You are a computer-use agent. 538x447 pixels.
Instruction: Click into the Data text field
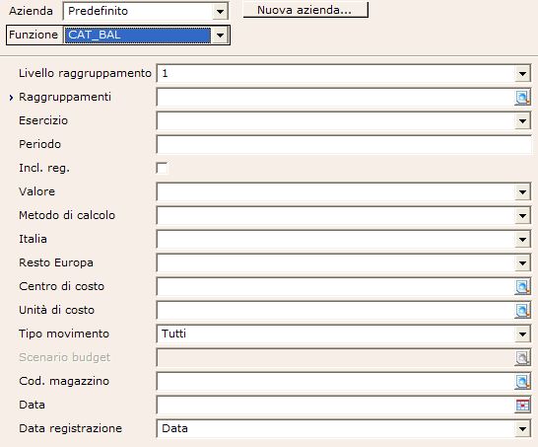336,406
